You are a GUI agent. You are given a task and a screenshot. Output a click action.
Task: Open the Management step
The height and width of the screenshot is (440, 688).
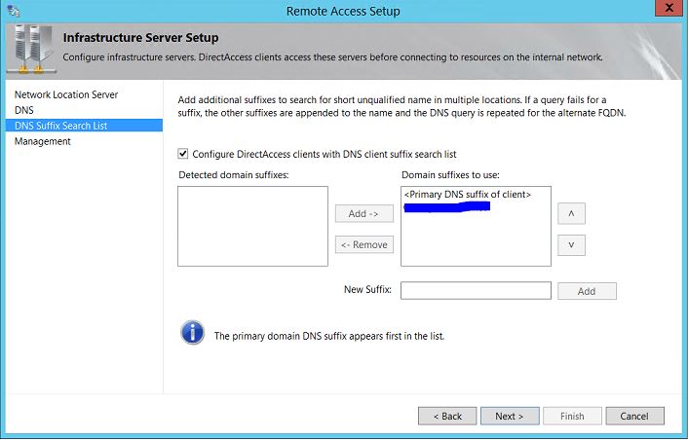click(43, 141)
